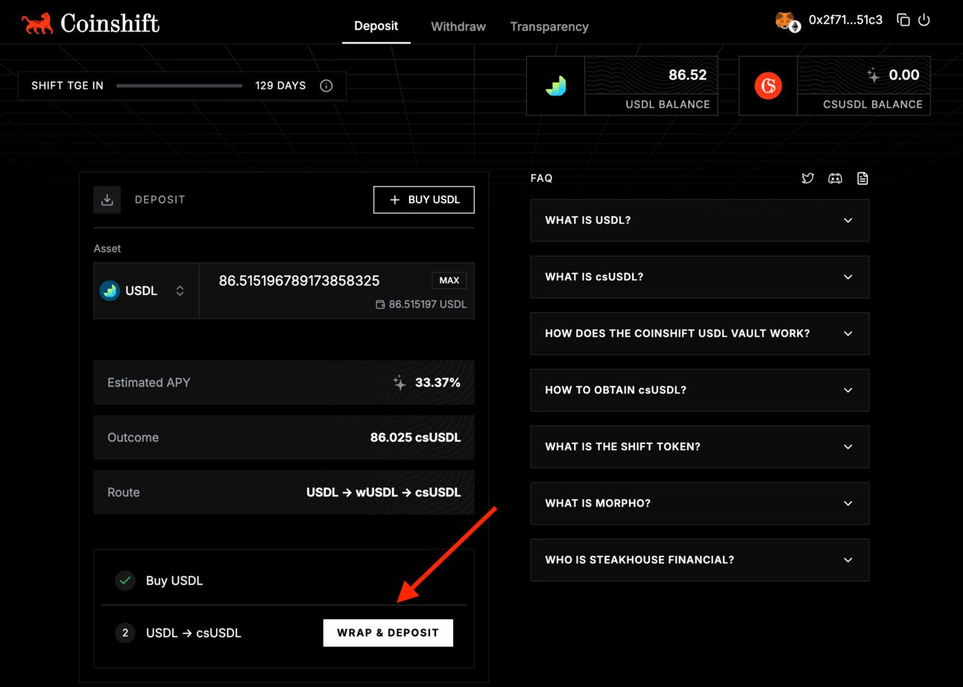Focus the deposit amount input field
This screenshot has width=963, height=687.
click(299, 281)
